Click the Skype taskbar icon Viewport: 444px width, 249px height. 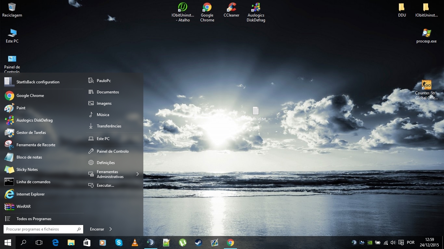[119, 243]
